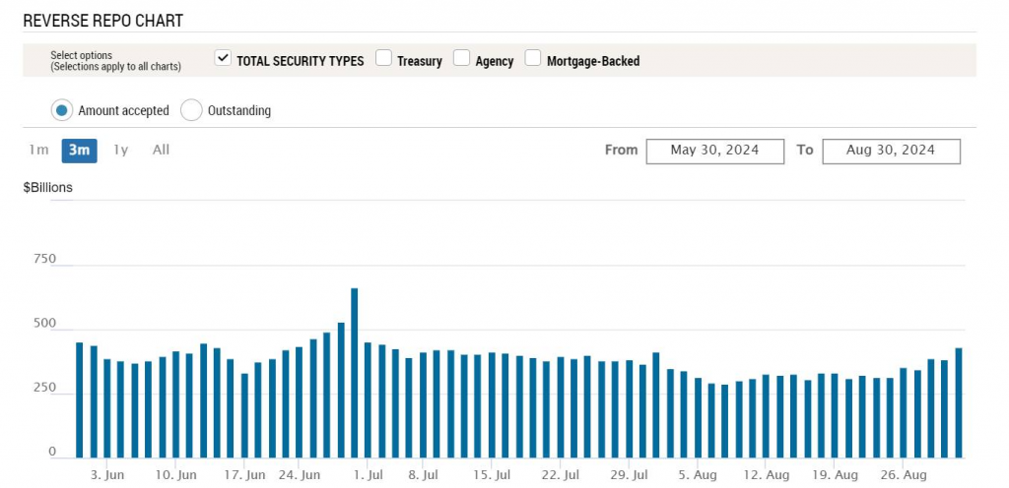
Task: Uncheck the TOTAL SECURITY TYPES checkbox
Action: (x=223, y=59)
